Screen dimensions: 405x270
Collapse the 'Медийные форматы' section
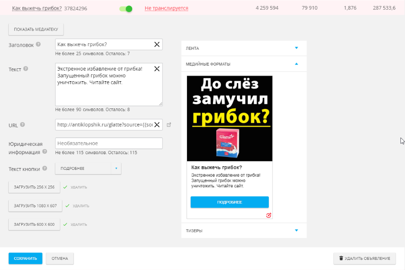(244, 64)
